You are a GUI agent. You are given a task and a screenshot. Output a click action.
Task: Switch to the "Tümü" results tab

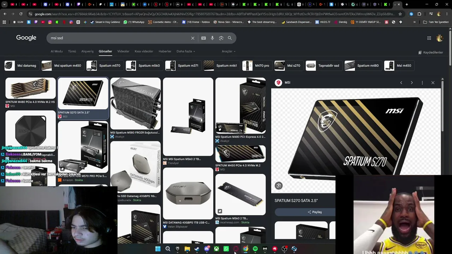(x=72, y=52)
